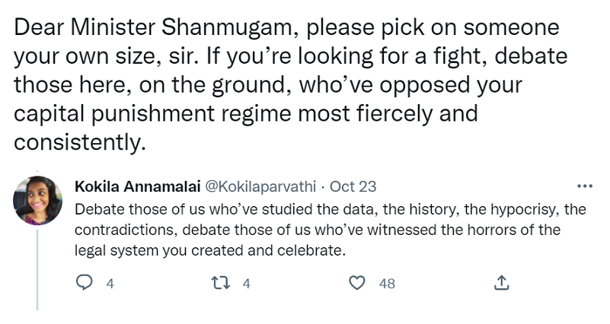The image size is (610, 324).
Task: Click the word "consistently." ending the main tweet
Action: coord(78,142)
